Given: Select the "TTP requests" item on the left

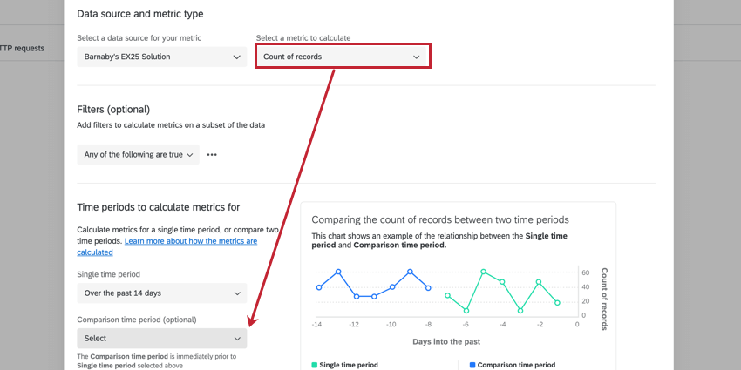Looking at the screenshot, I should [22, 48].
